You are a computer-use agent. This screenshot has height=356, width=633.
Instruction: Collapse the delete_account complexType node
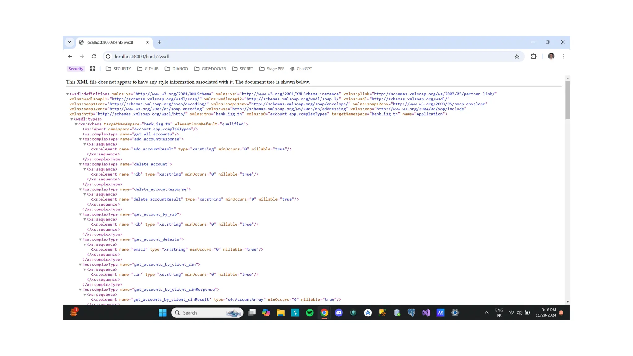tap(80, 164)
